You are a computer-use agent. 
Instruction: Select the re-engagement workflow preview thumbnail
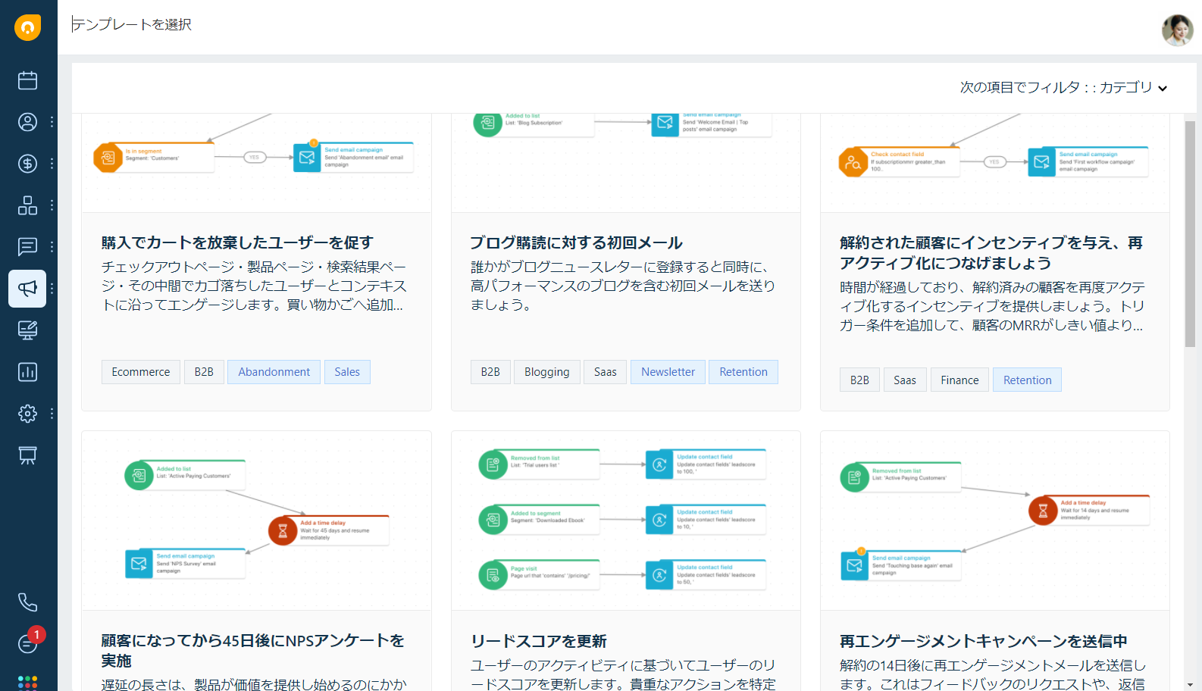pyautogui.click(x=995, y=521)
